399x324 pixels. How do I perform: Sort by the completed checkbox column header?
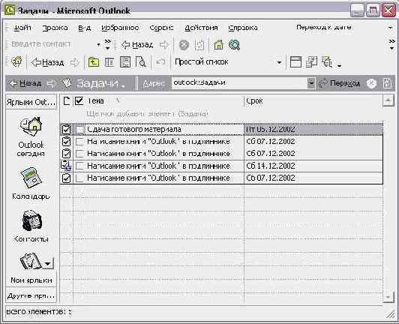tap(79, 101)
